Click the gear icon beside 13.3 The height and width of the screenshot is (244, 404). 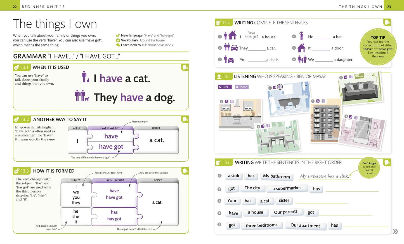(17, 171)
